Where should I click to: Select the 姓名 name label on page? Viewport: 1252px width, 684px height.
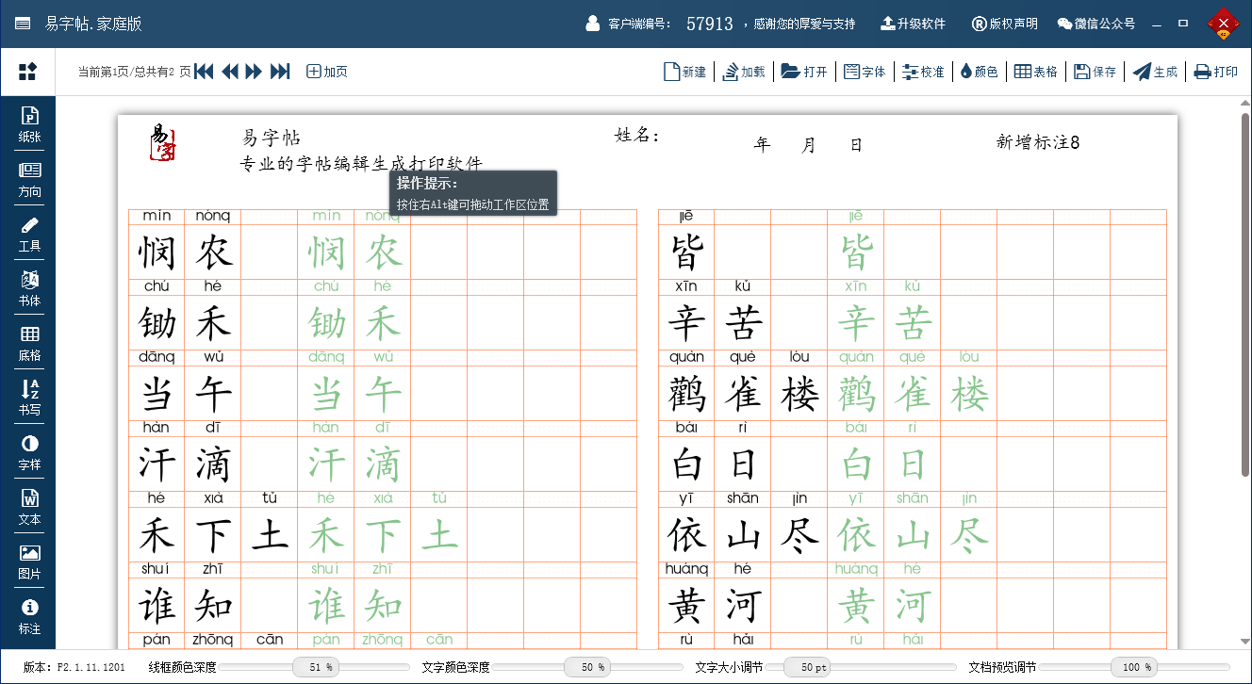637,136
